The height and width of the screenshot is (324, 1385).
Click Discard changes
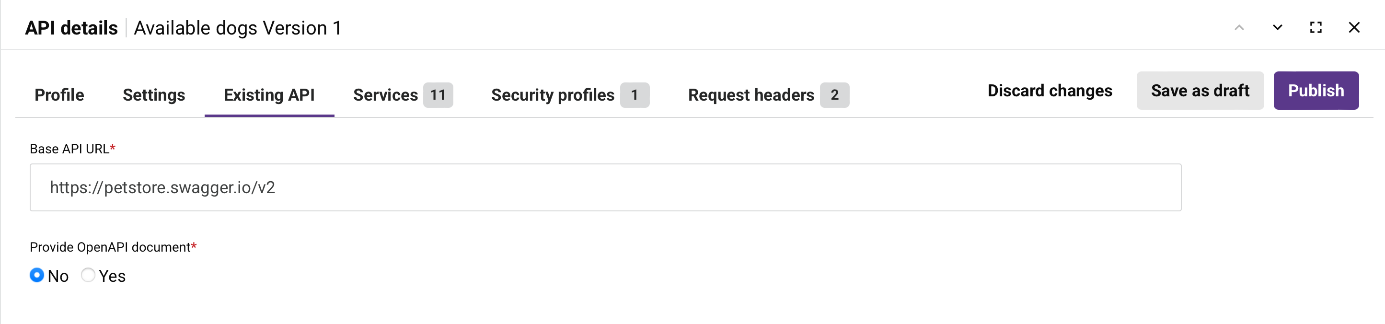point(1050,91)
